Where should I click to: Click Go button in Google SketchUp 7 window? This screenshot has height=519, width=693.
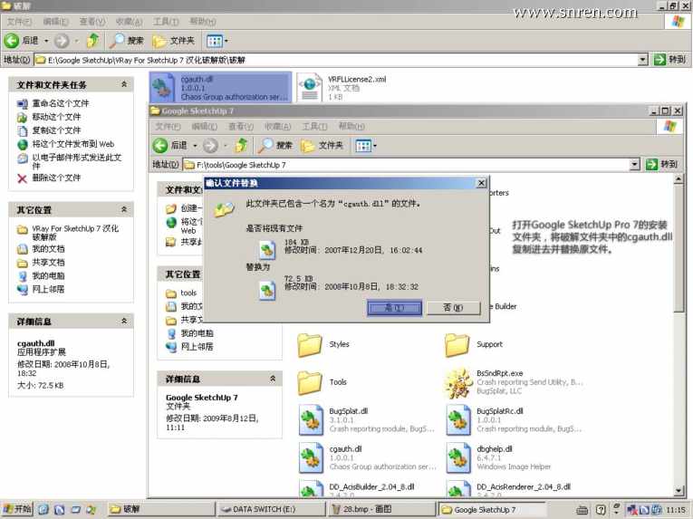[x=661, y=165]
